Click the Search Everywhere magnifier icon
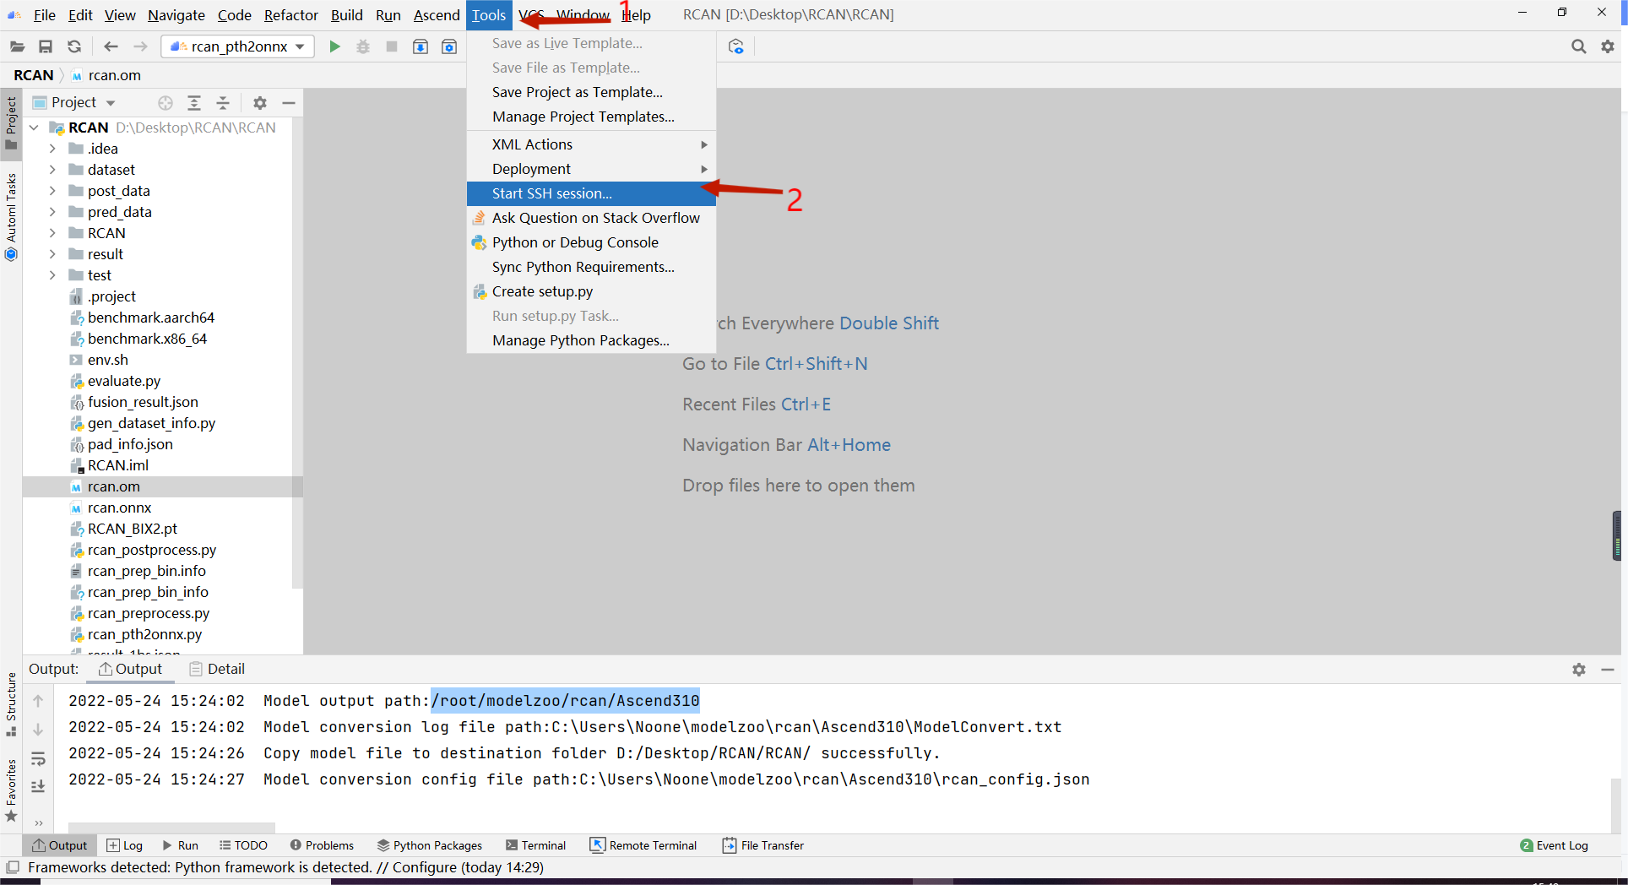 tap(1578, 46)
